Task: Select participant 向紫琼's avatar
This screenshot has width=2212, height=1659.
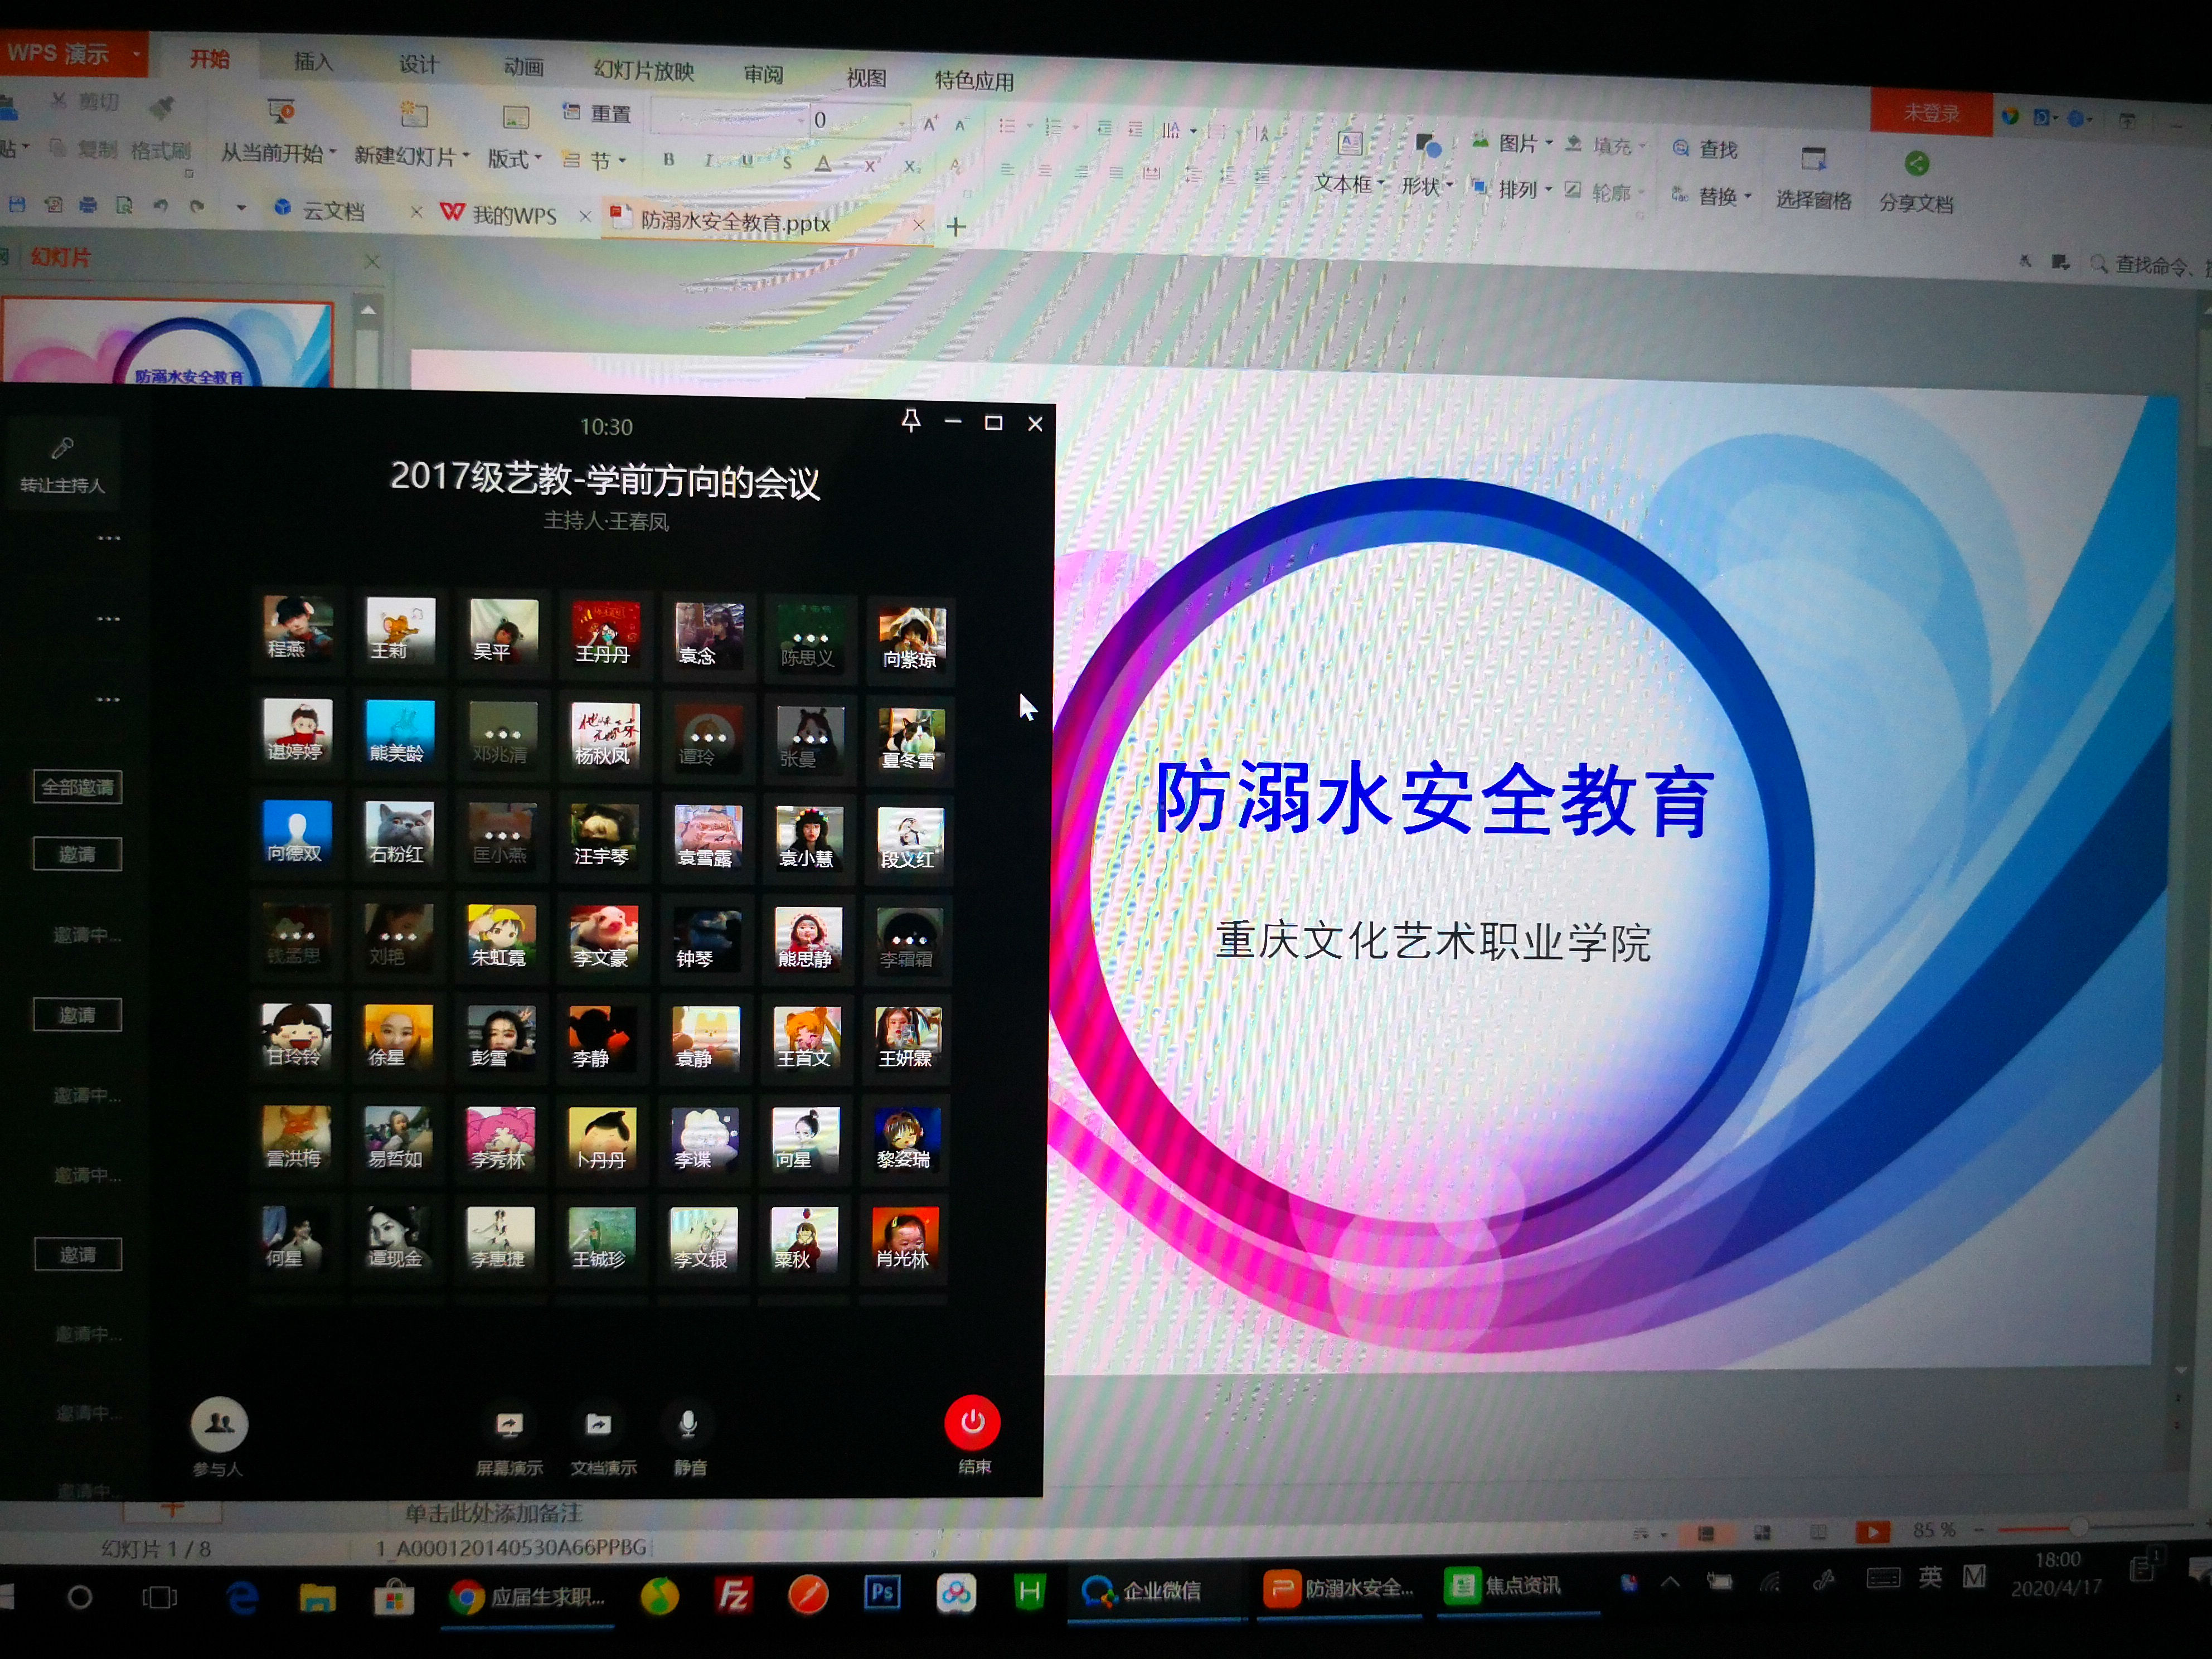Action: [911, 638]
